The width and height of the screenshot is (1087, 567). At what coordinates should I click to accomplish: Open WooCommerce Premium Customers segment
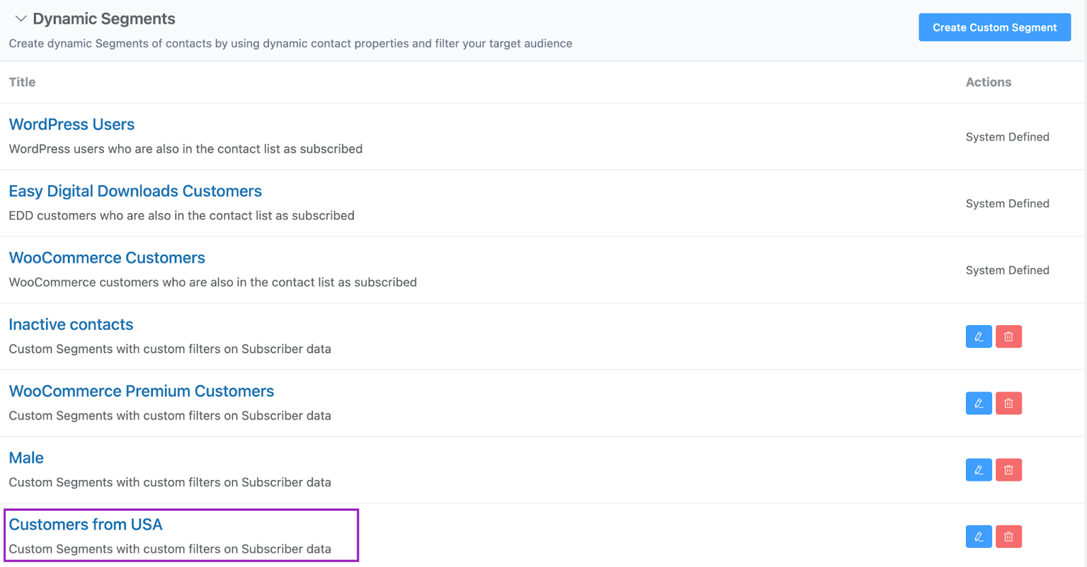141,391
